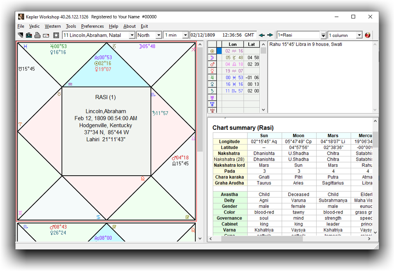Click the Exit menu item
This screenshot has height=271, width=394.
pyautogui.click(x=144, y=26)
